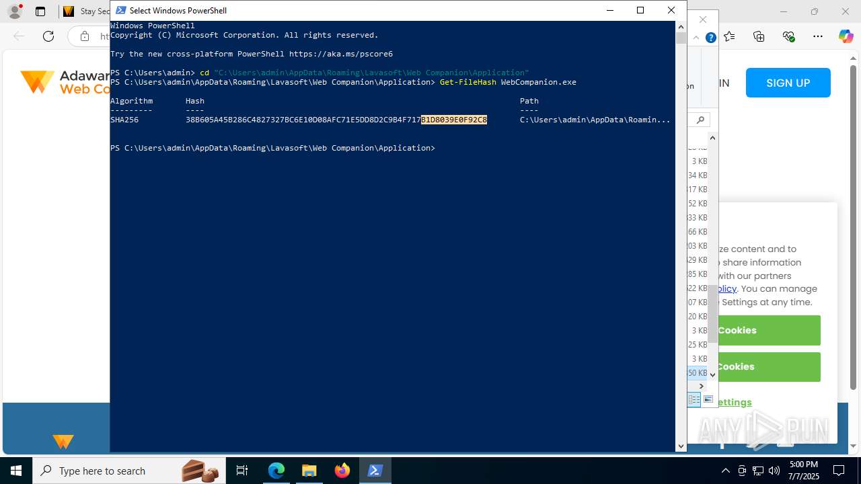The width and height of the screenshot is (861, 484).
Task: Click the PowerShell scrollbar up arrow
Action: click(x=681, y=26)
